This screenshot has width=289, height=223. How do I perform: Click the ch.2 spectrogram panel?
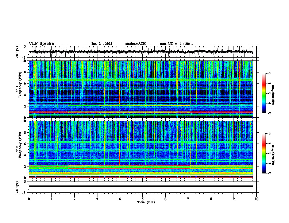pyautogui.click(x=140, y=149)
